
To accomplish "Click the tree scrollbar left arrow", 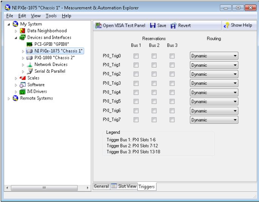I will [7, 188].
